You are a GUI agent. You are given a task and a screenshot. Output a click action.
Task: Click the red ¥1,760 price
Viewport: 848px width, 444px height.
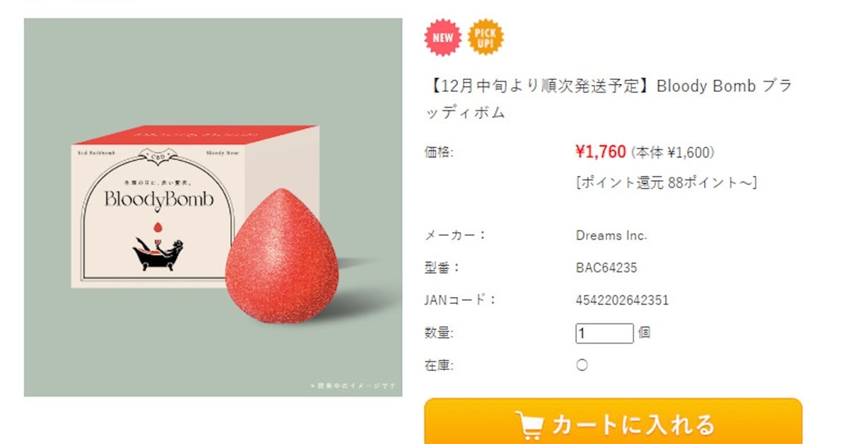(601, 152)
